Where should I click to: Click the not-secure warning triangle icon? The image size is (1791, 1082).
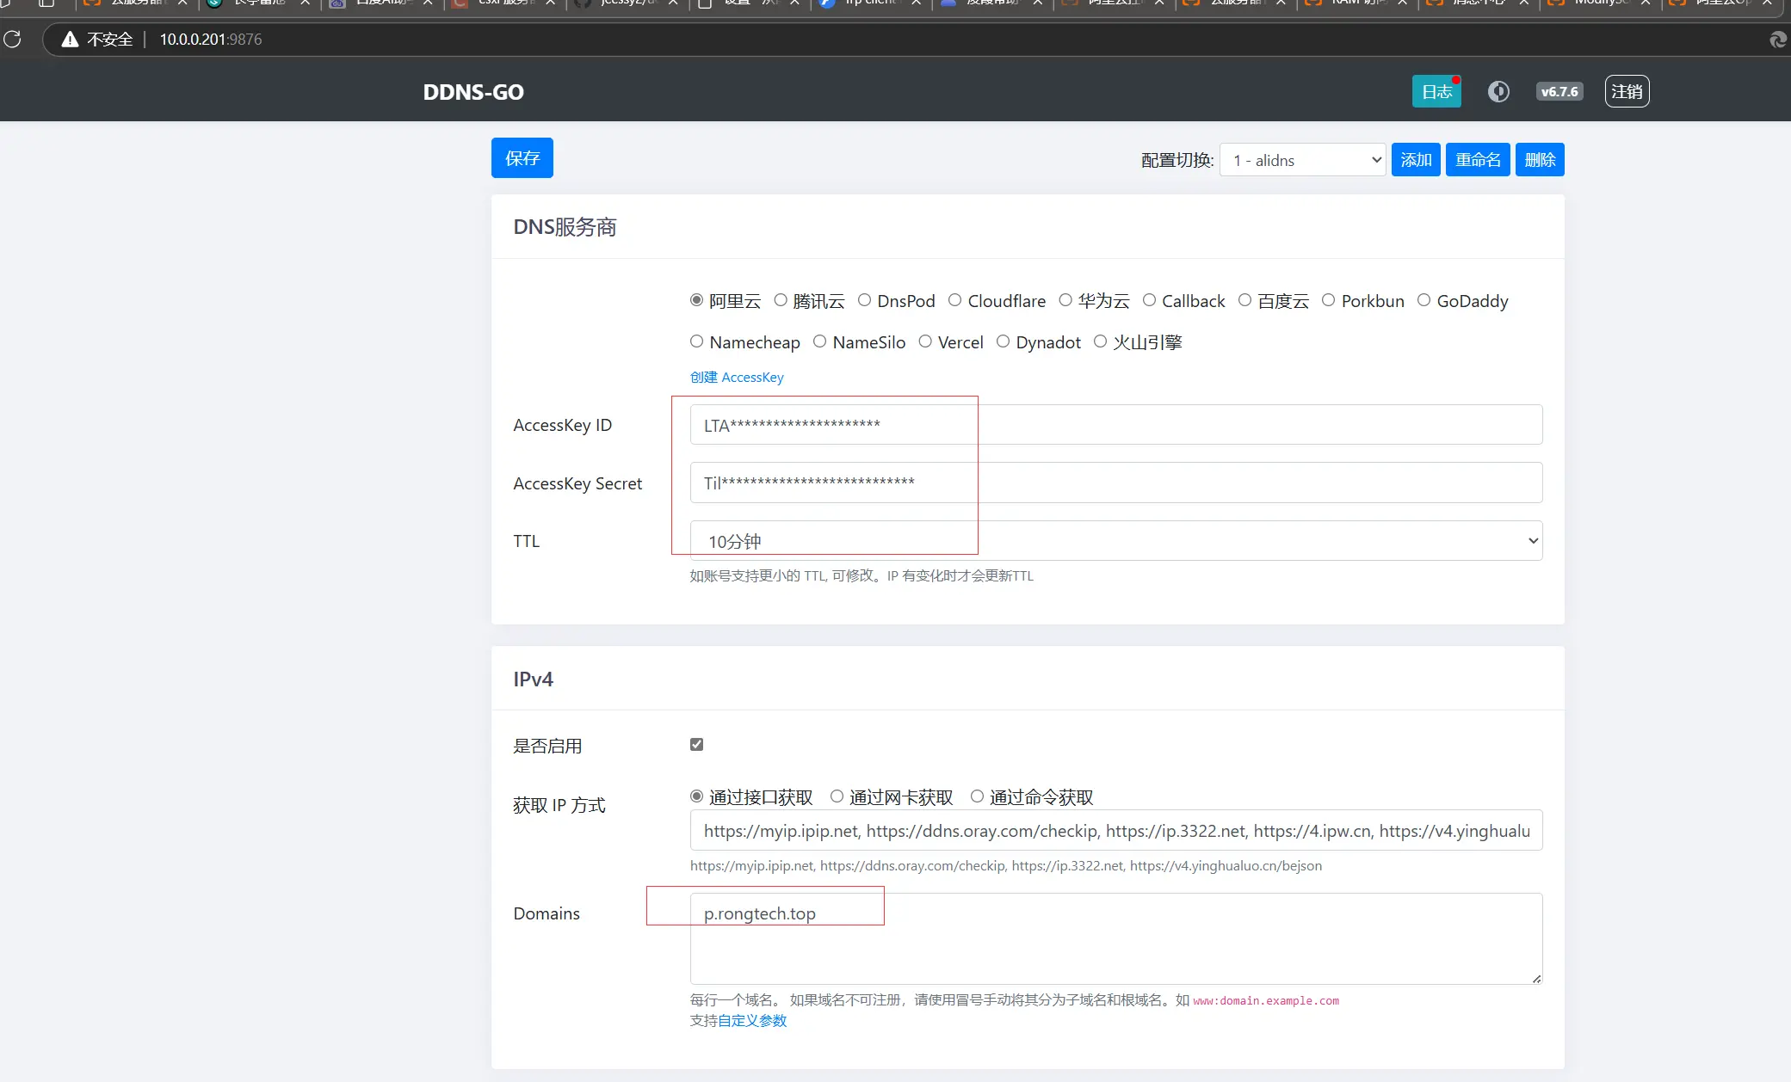tap(70, 40)
